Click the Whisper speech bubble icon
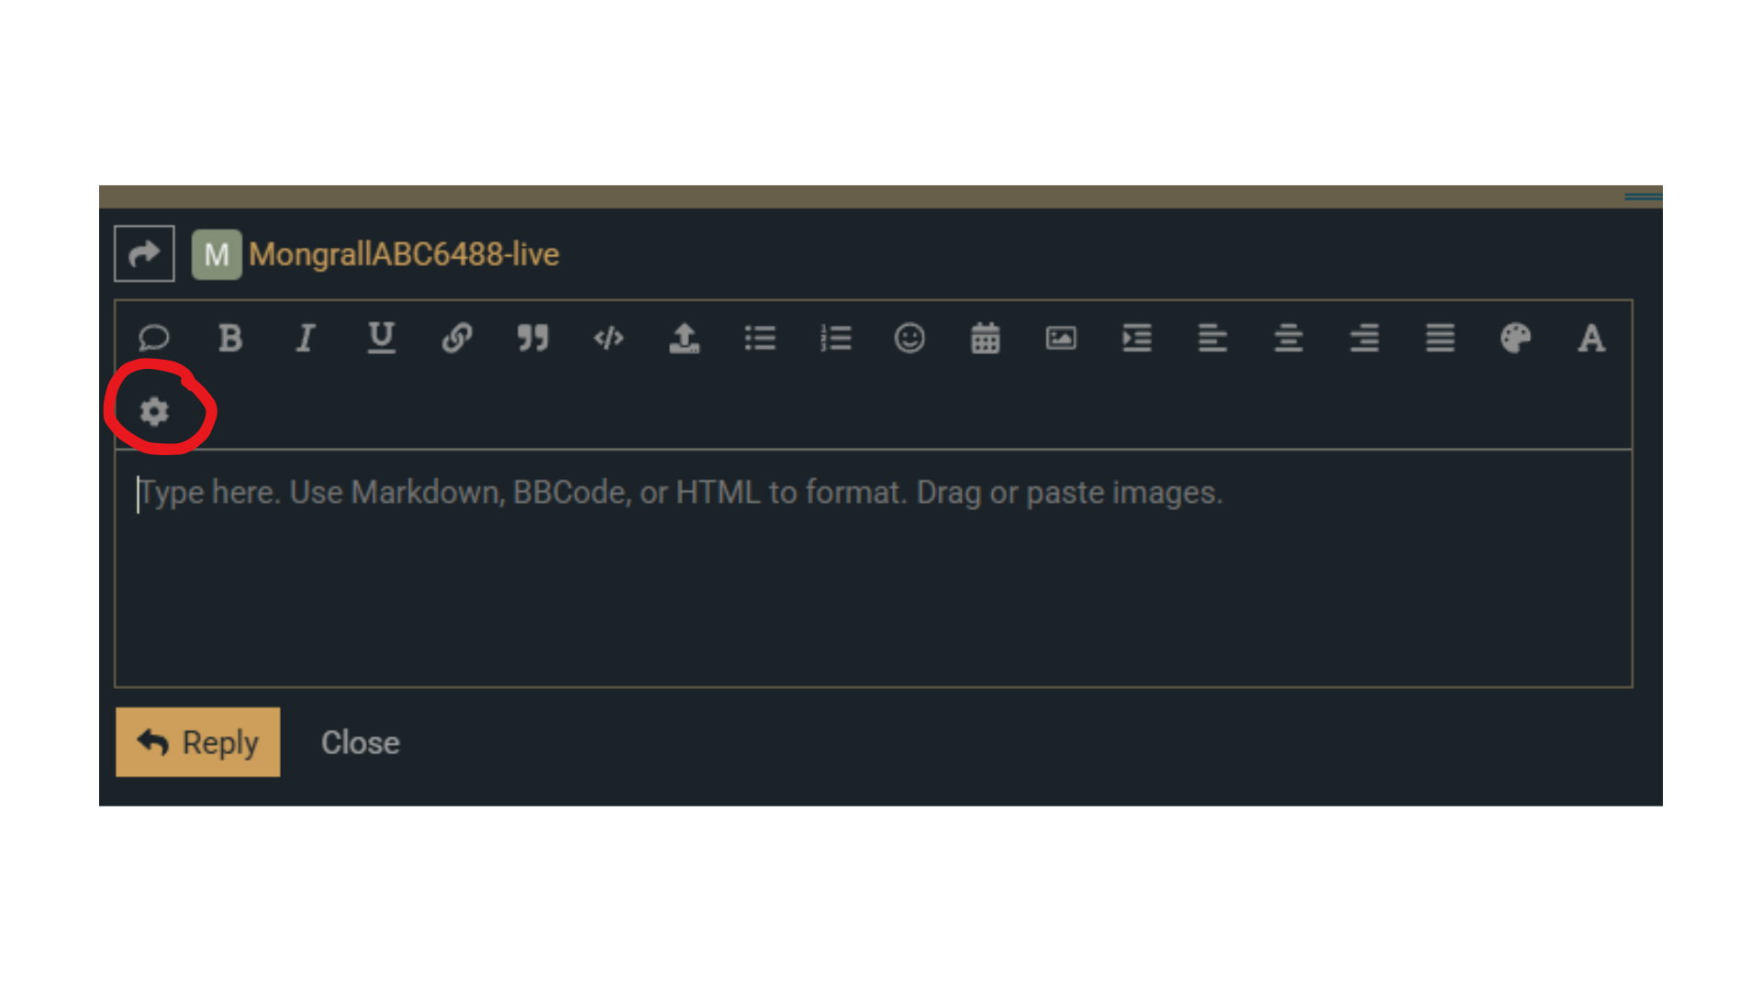The height and width of the screenshot is (991, 1762). coord(154,338)
